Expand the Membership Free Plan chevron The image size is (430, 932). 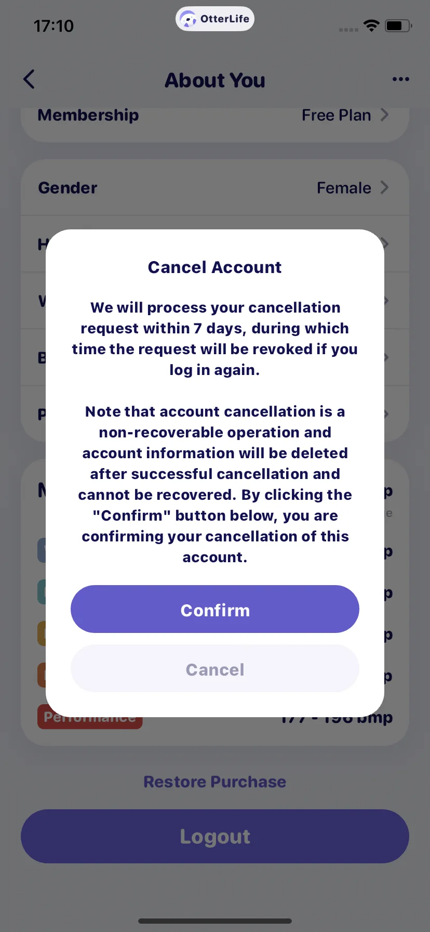(384, 115)
